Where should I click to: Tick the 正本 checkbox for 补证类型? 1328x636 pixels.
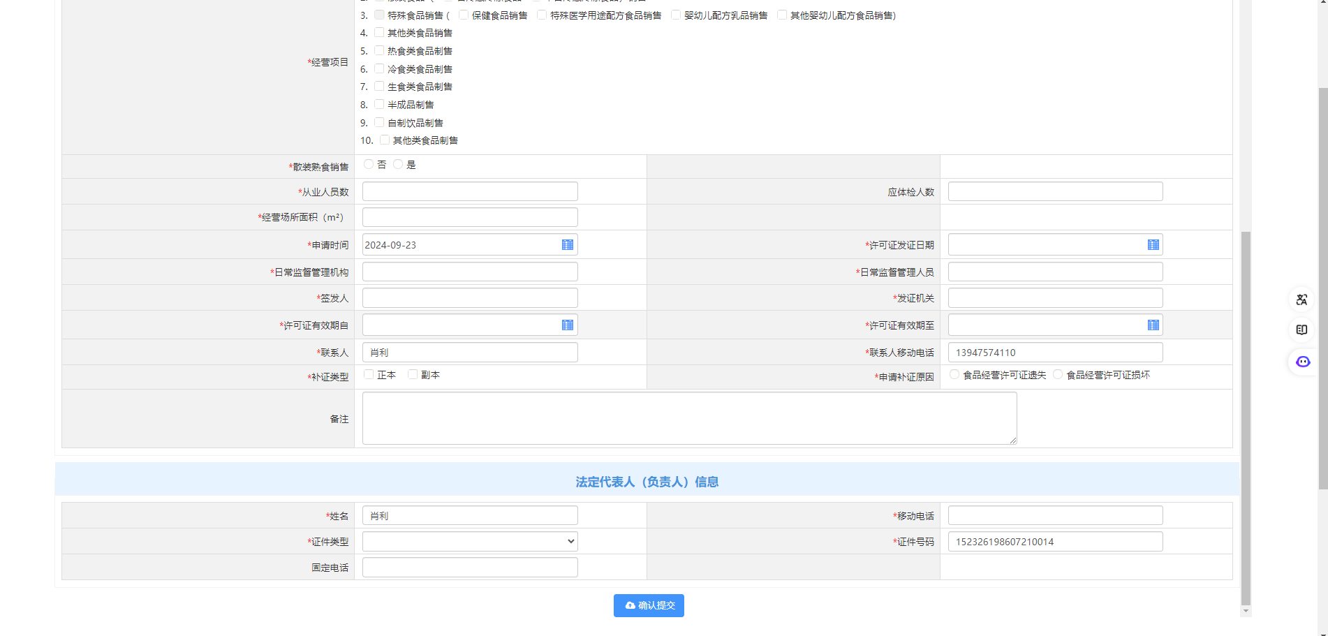(x=369, y=375)
